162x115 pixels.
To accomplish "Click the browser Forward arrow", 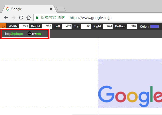I will [13, 18].
